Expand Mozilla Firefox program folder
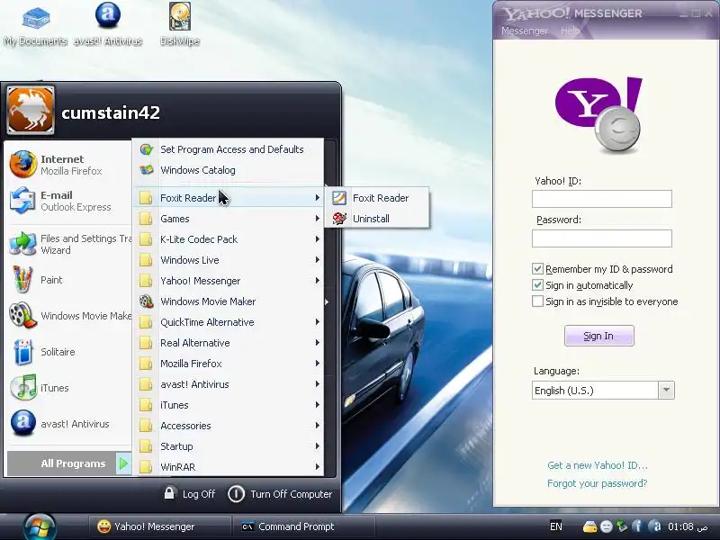 [229, 364]
